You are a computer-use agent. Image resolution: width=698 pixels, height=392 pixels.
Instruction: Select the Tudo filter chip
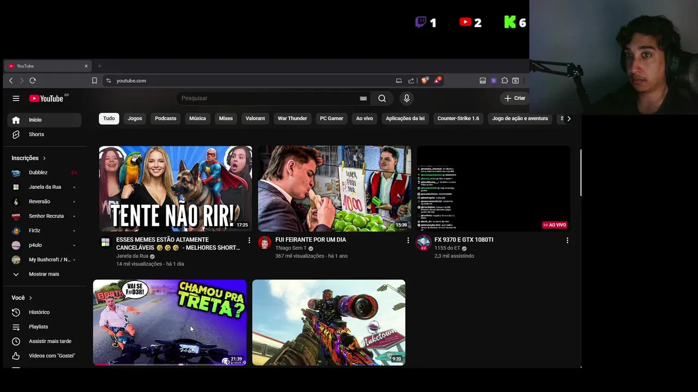[x=109, y=119]
